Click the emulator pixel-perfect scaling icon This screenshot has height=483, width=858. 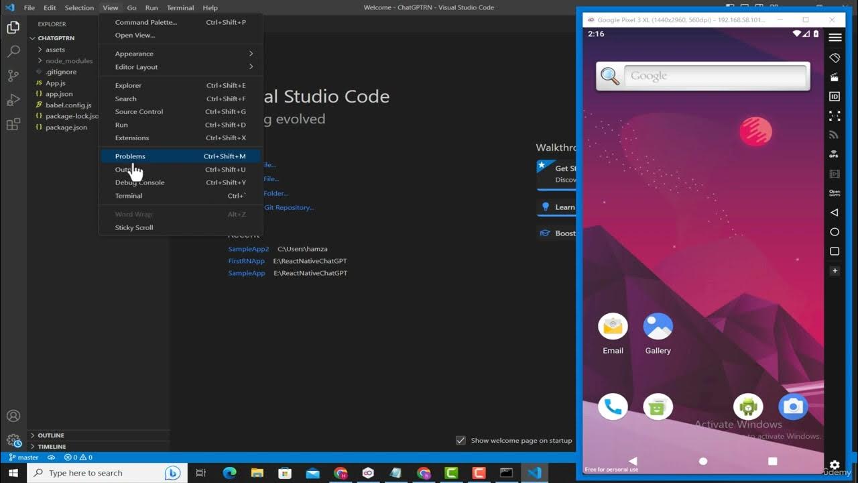(835, 116)
